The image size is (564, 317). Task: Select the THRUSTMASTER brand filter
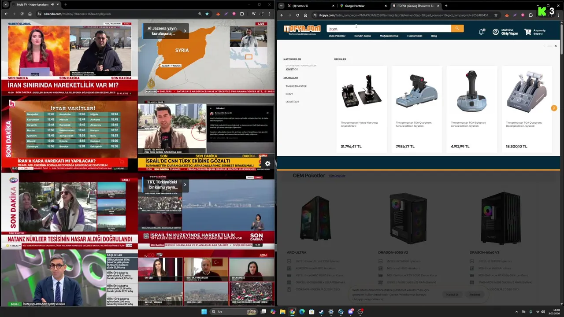[x=296, y=86]
